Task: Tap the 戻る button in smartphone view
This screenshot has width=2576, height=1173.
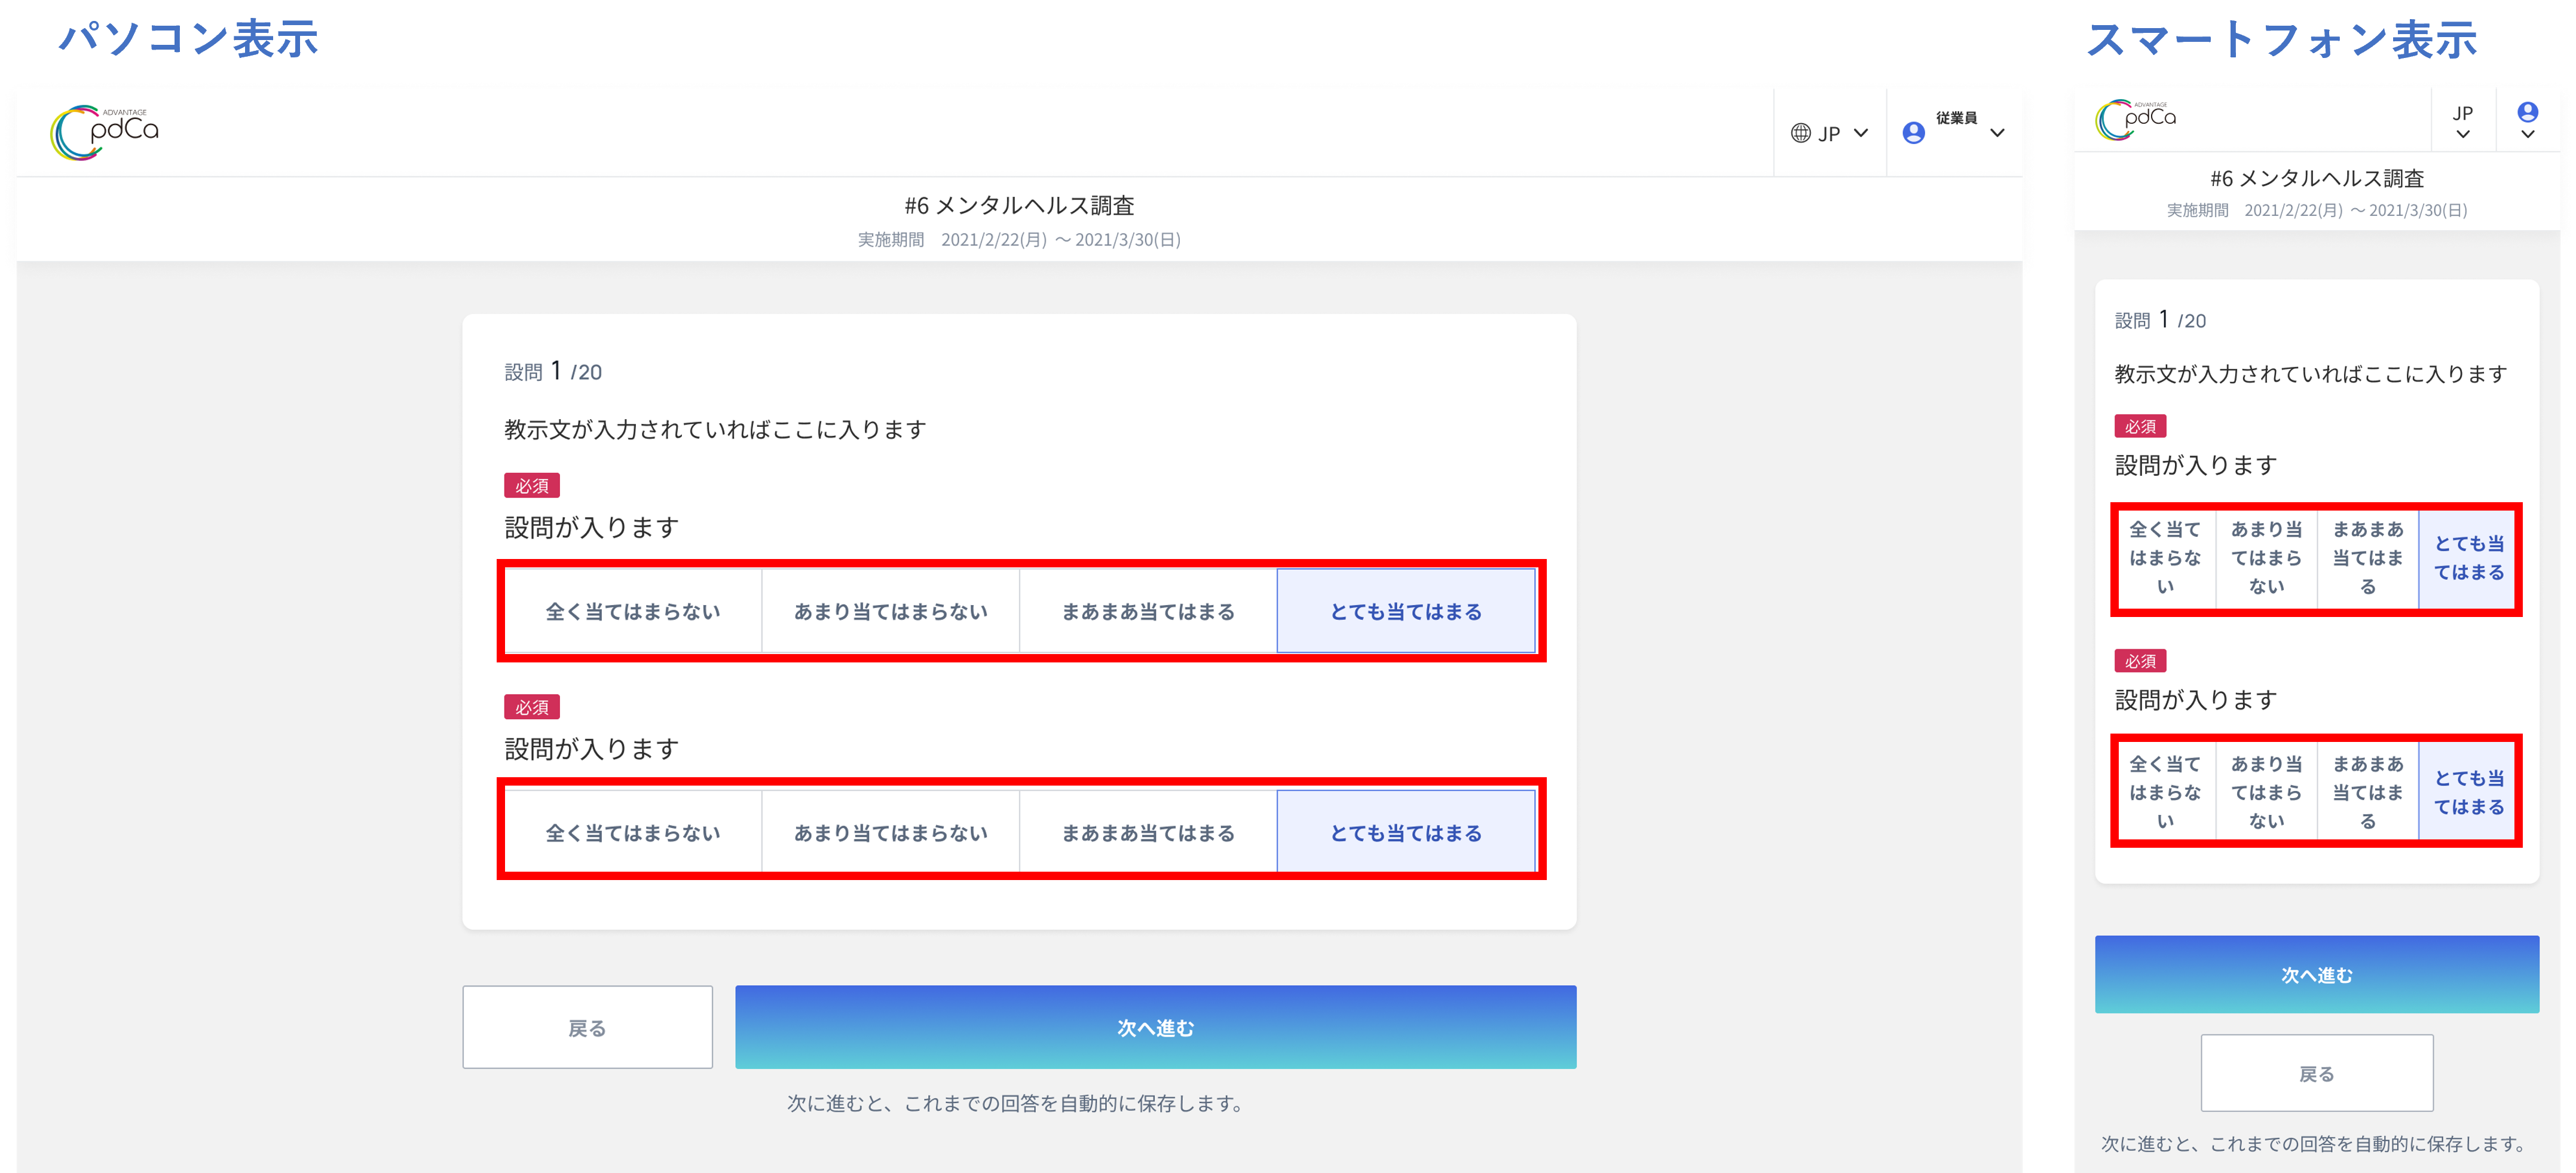Action: [x=2317, y=1073]
